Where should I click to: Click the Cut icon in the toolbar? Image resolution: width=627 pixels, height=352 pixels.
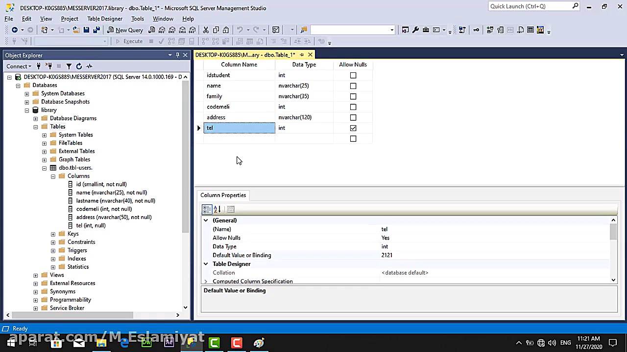(206, 30)
